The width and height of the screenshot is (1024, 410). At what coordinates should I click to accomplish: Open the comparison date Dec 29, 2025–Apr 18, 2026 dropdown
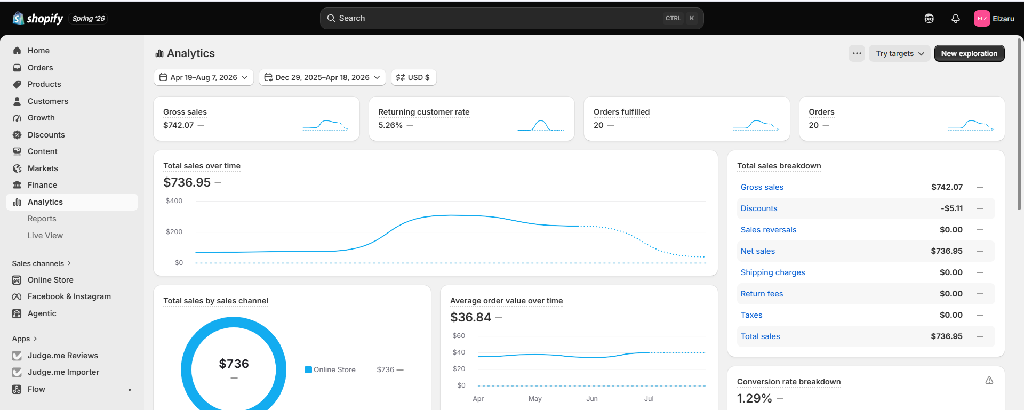322,77
